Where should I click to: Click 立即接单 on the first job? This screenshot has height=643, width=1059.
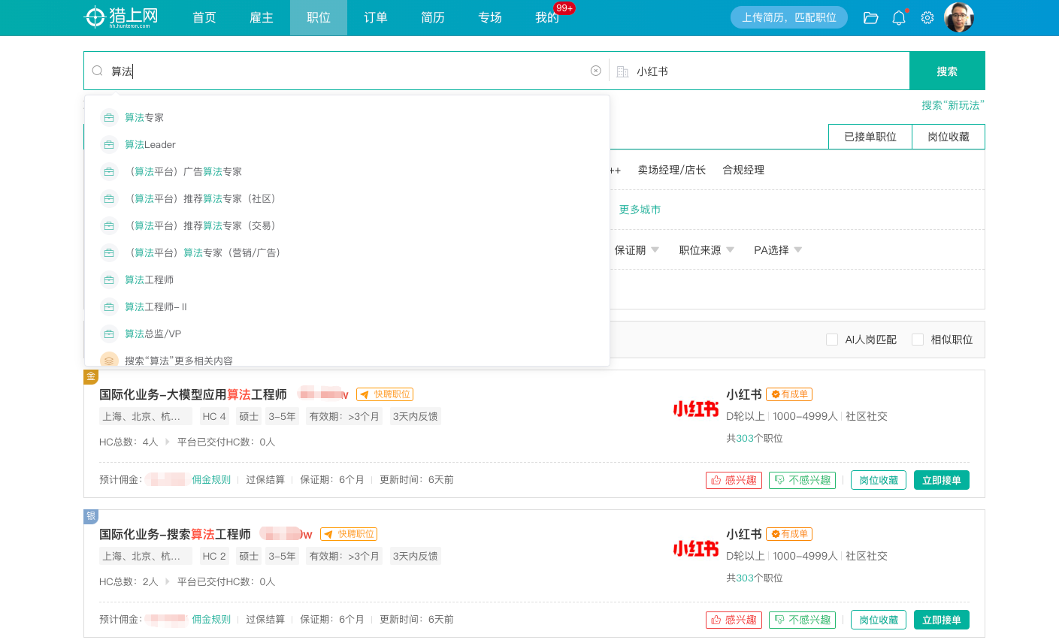941,480
